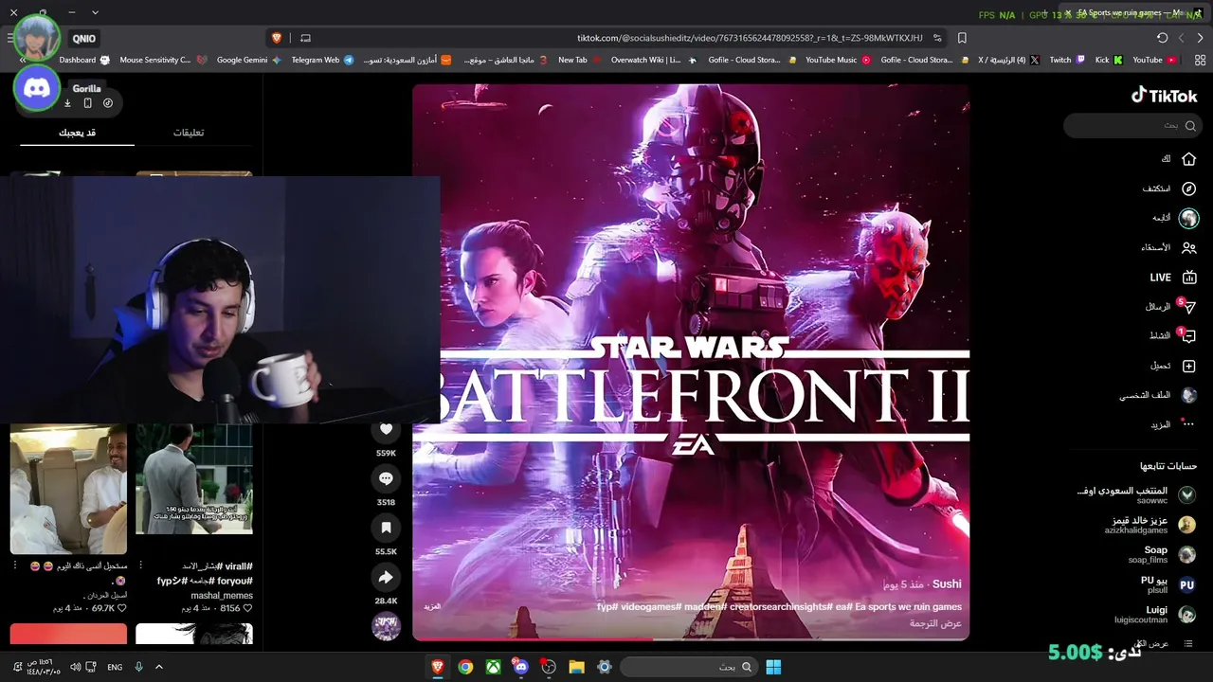Viewport: 1213px width, 682px height.
Task: Bookmark this page in address bar
Action: tap(962, 38)
